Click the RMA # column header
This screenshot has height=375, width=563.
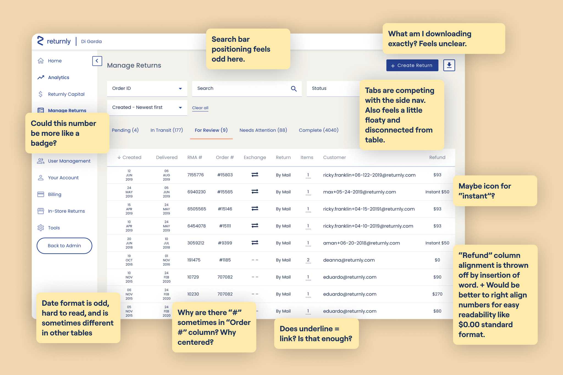(195, 158)
